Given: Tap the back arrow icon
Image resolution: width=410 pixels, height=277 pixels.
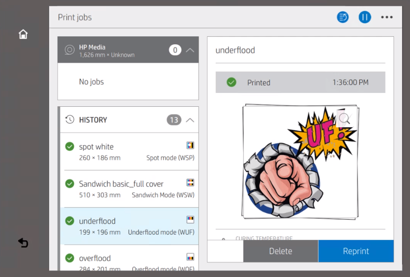Looking at the screenshot, I should (23, 243).
